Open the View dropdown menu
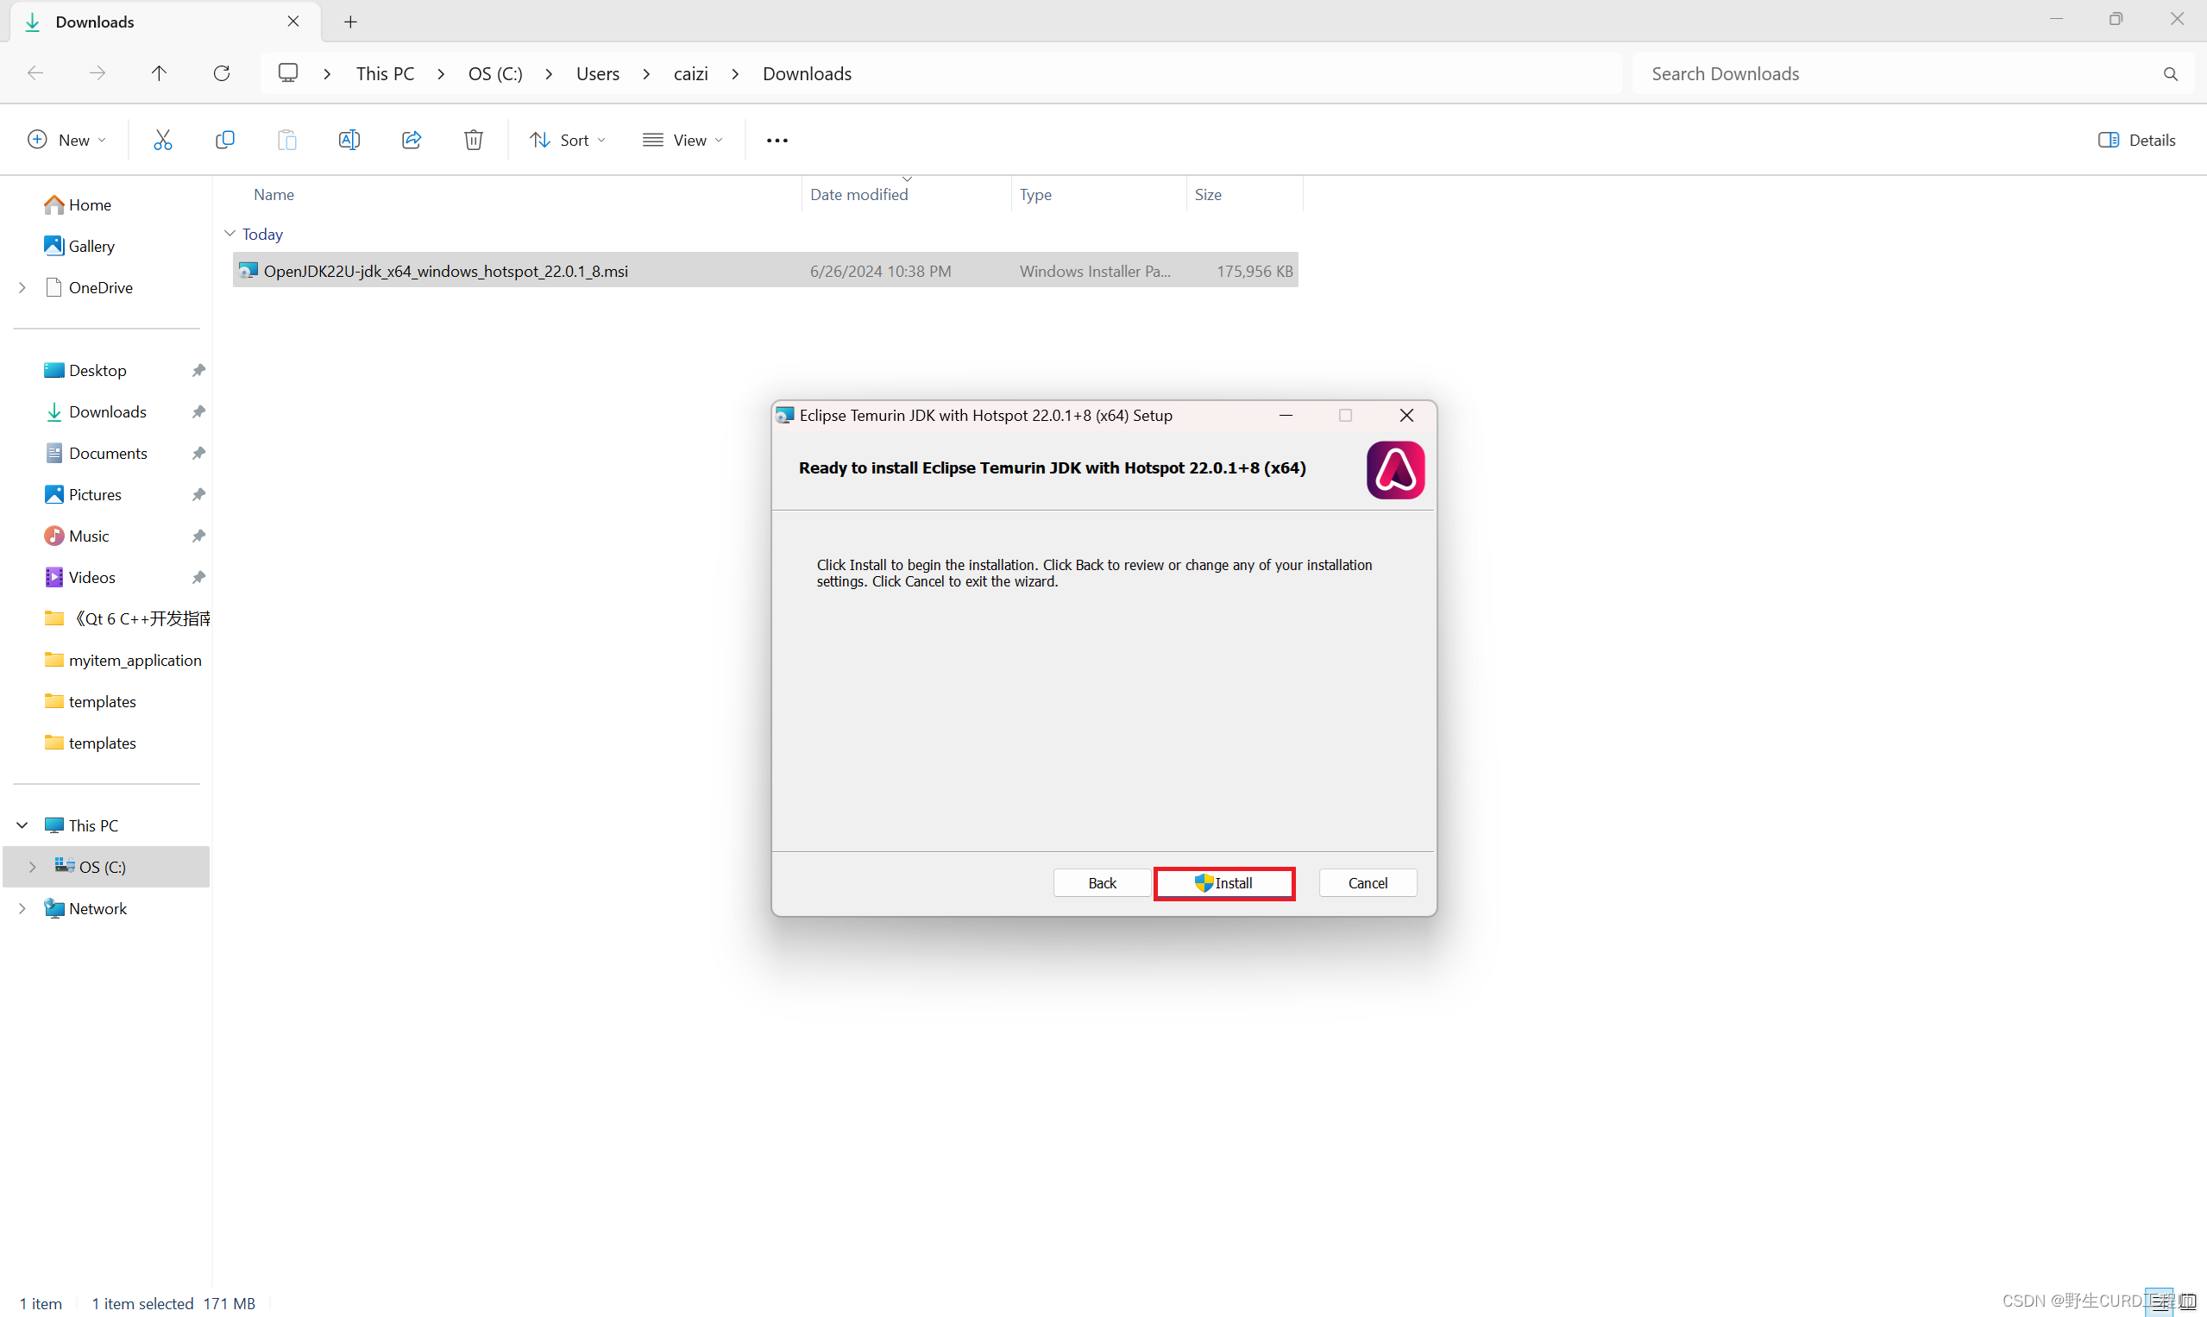 tap(682, 141)
